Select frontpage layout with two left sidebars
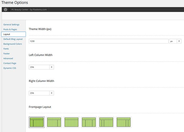Screen dimensions: 184x132 pyautogui.click(x=106, y=122)
